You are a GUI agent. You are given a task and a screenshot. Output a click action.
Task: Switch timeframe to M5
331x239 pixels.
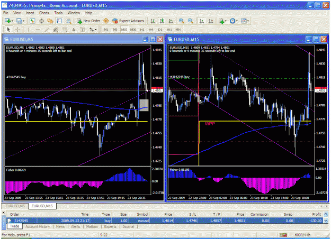click(x=115, y=30)
